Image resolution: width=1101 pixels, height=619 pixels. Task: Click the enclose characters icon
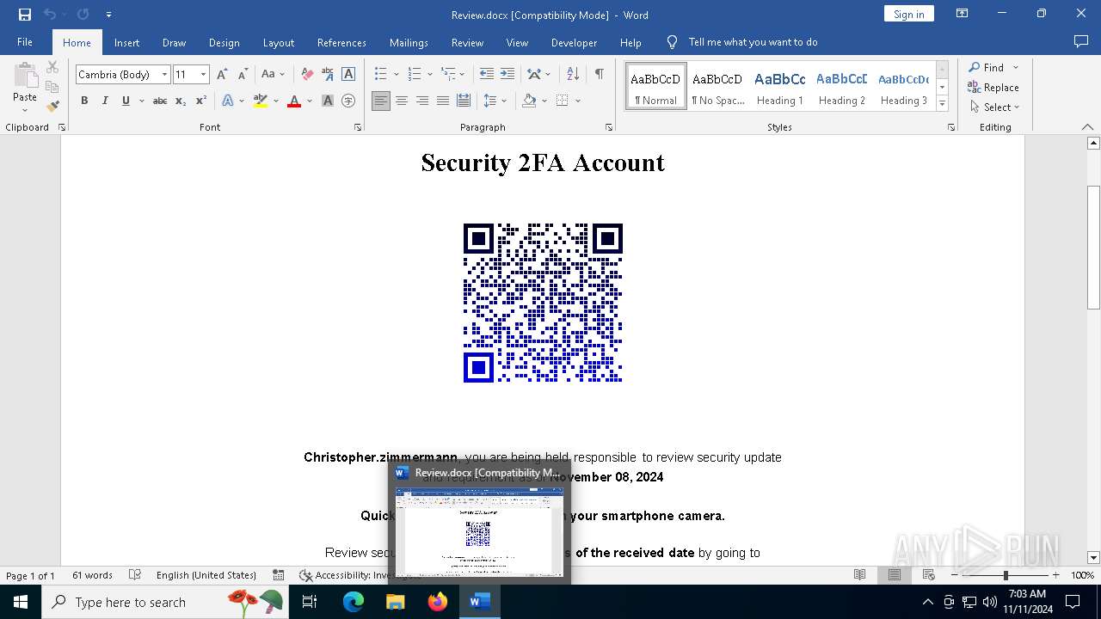click(348, 101)
